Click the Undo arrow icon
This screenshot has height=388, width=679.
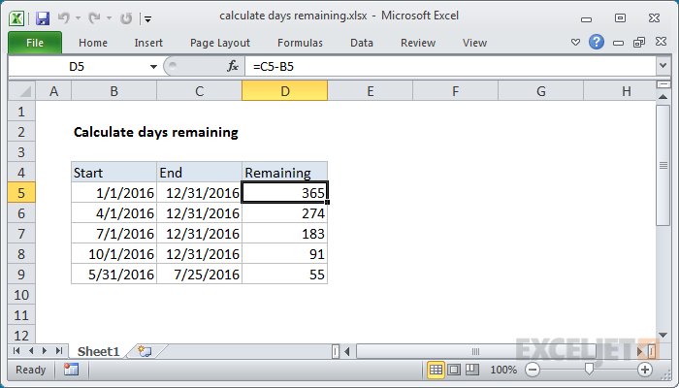coord(65,17)
